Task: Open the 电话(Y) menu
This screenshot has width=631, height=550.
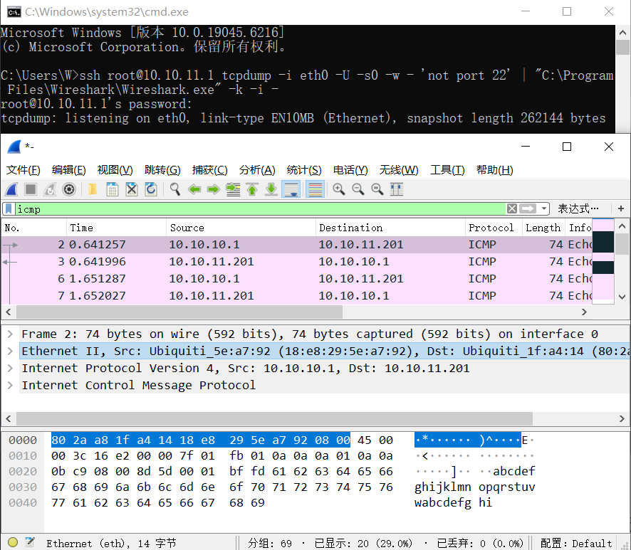Action: [x=350, y=169]
